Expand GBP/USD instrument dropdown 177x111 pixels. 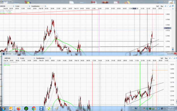[x=18, y=58]
